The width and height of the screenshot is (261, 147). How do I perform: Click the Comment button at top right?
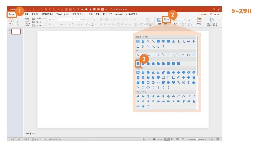click(x=215, y=14)
